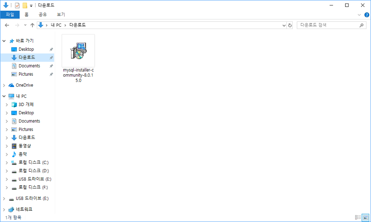Click the pin icon next to pinned Documents
The image size is (371, 222).
(x=51, y=66)
